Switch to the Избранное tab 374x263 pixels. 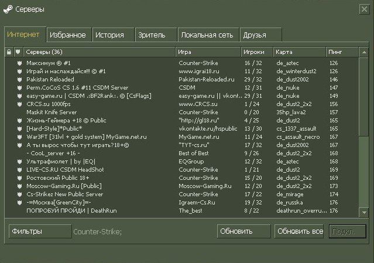(69, 35)
